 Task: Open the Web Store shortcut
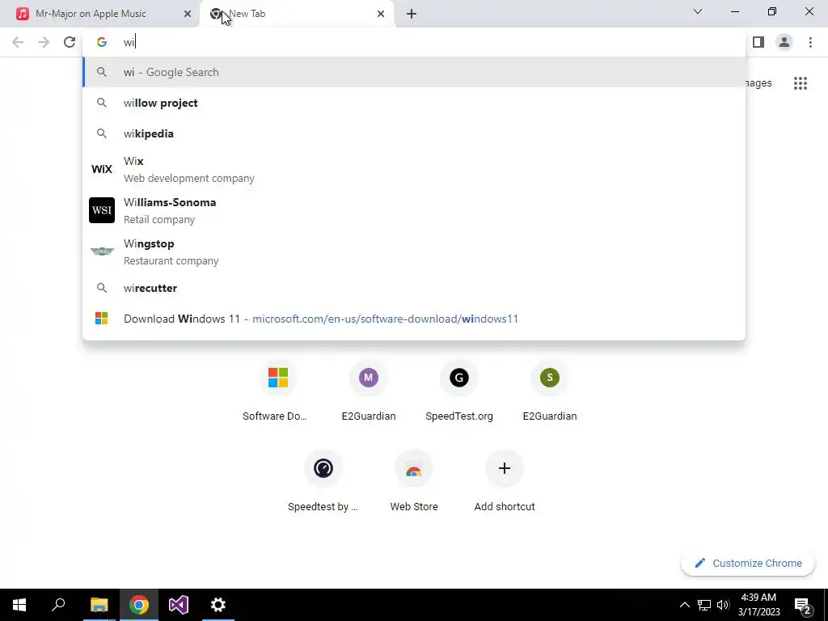[414, 481]
